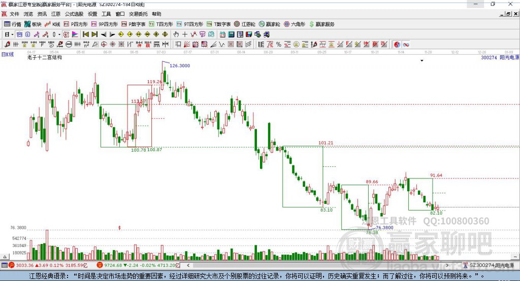Click 300274 阳光电源 stock label
Screen dimensions: 520x281
point(500,57)
